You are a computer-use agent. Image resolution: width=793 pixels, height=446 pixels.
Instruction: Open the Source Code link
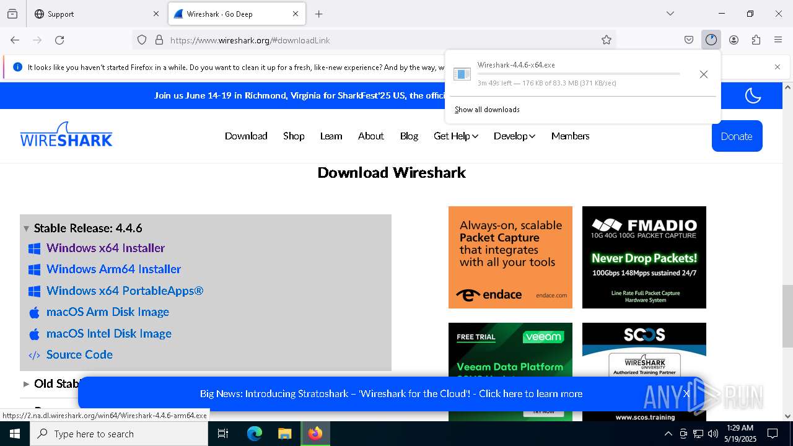coord(79,354)
